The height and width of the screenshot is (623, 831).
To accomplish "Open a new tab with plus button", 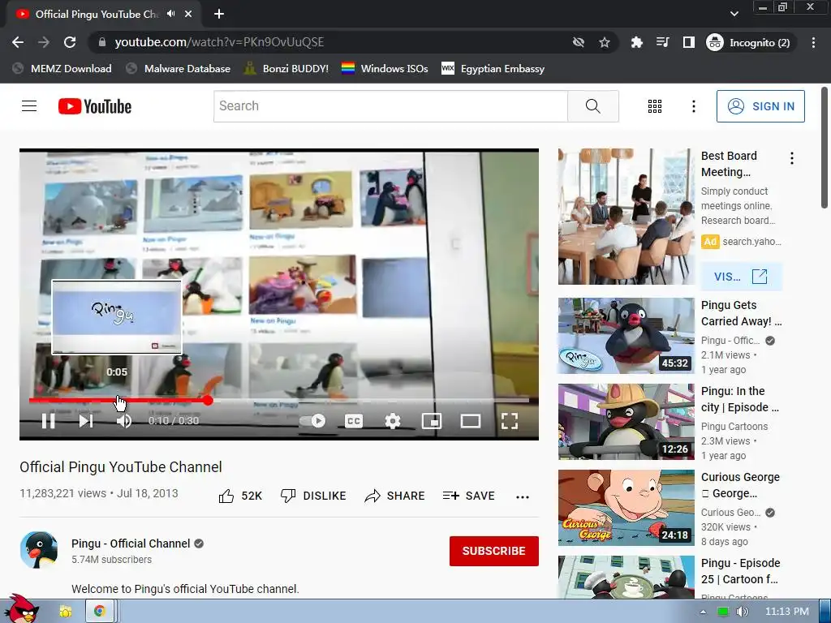I will tap(219, 15).
